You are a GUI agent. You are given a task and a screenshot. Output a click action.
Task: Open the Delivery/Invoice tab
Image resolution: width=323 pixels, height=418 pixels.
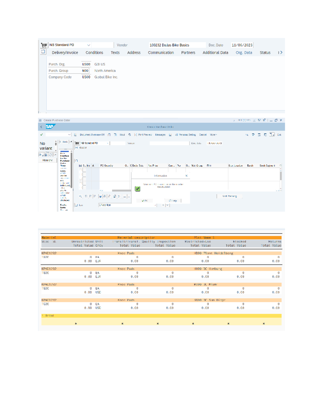pos(65,52)
